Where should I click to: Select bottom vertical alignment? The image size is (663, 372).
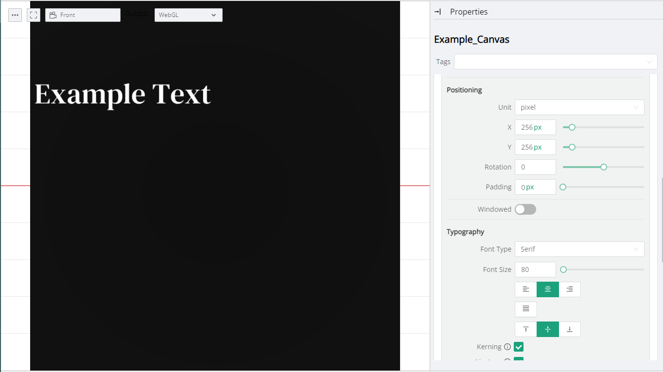tap(570, 329)
